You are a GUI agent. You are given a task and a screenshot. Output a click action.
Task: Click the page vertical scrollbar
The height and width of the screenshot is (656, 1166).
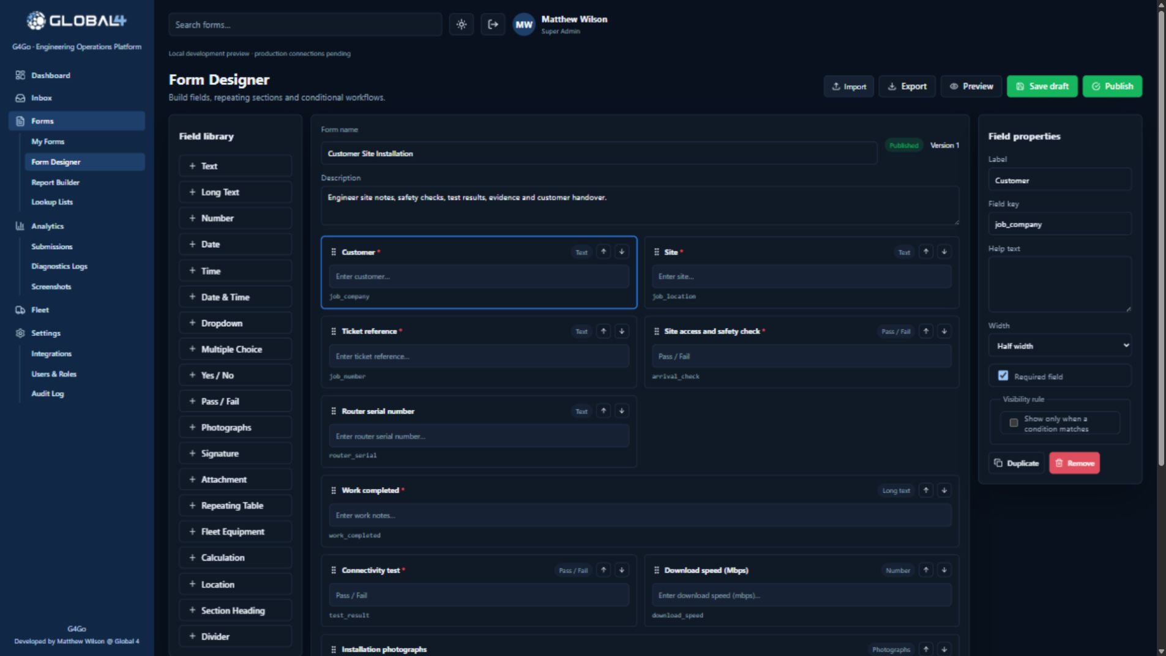(1161, 239)
